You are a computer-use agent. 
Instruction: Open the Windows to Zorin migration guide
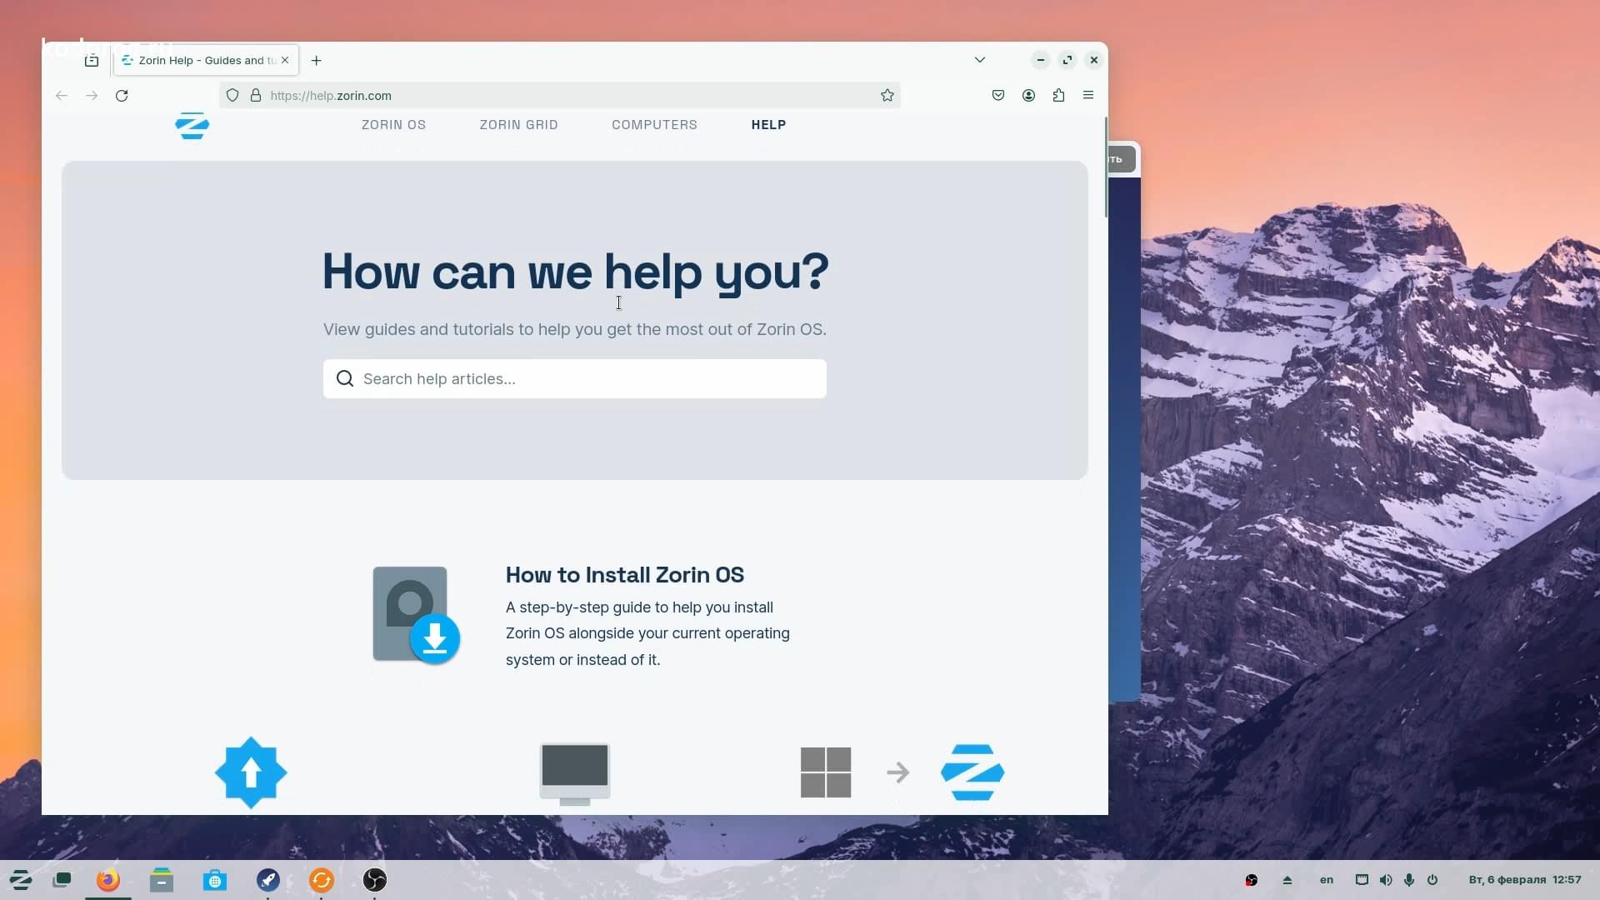pyautogui.click(x=902, y=772)
